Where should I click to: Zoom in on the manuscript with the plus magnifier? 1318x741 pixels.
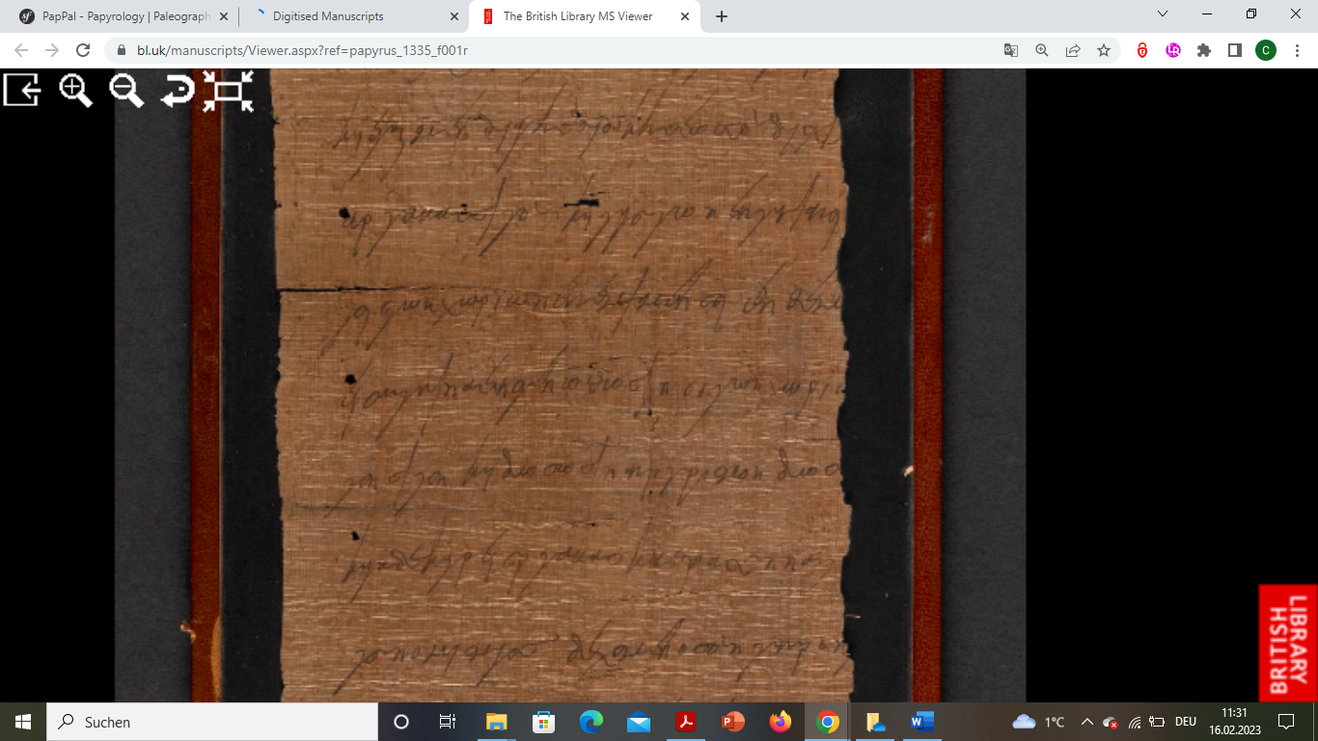point(75,91)
